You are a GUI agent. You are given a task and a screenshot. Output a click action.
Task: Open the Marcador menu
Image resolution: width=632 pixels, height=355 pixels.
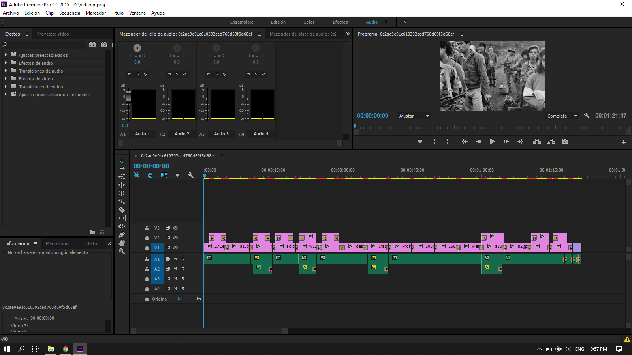pos(96,13)
